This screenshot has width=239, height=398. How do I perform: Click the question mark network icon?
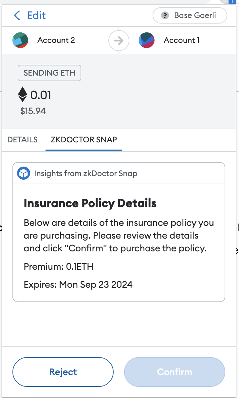click(x=165, y=16)
